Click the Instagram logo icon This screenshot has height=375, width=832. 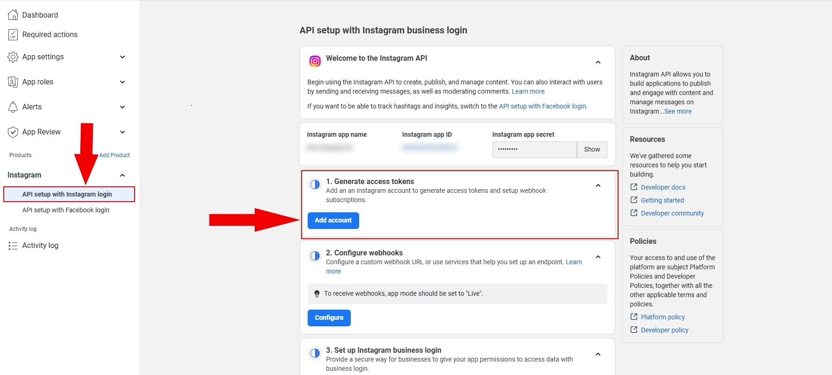[x=315, y=61]
